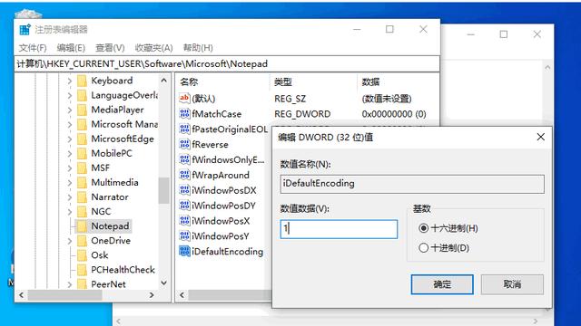Click the value list scroll-left arrow

click(x=182, y=295)
